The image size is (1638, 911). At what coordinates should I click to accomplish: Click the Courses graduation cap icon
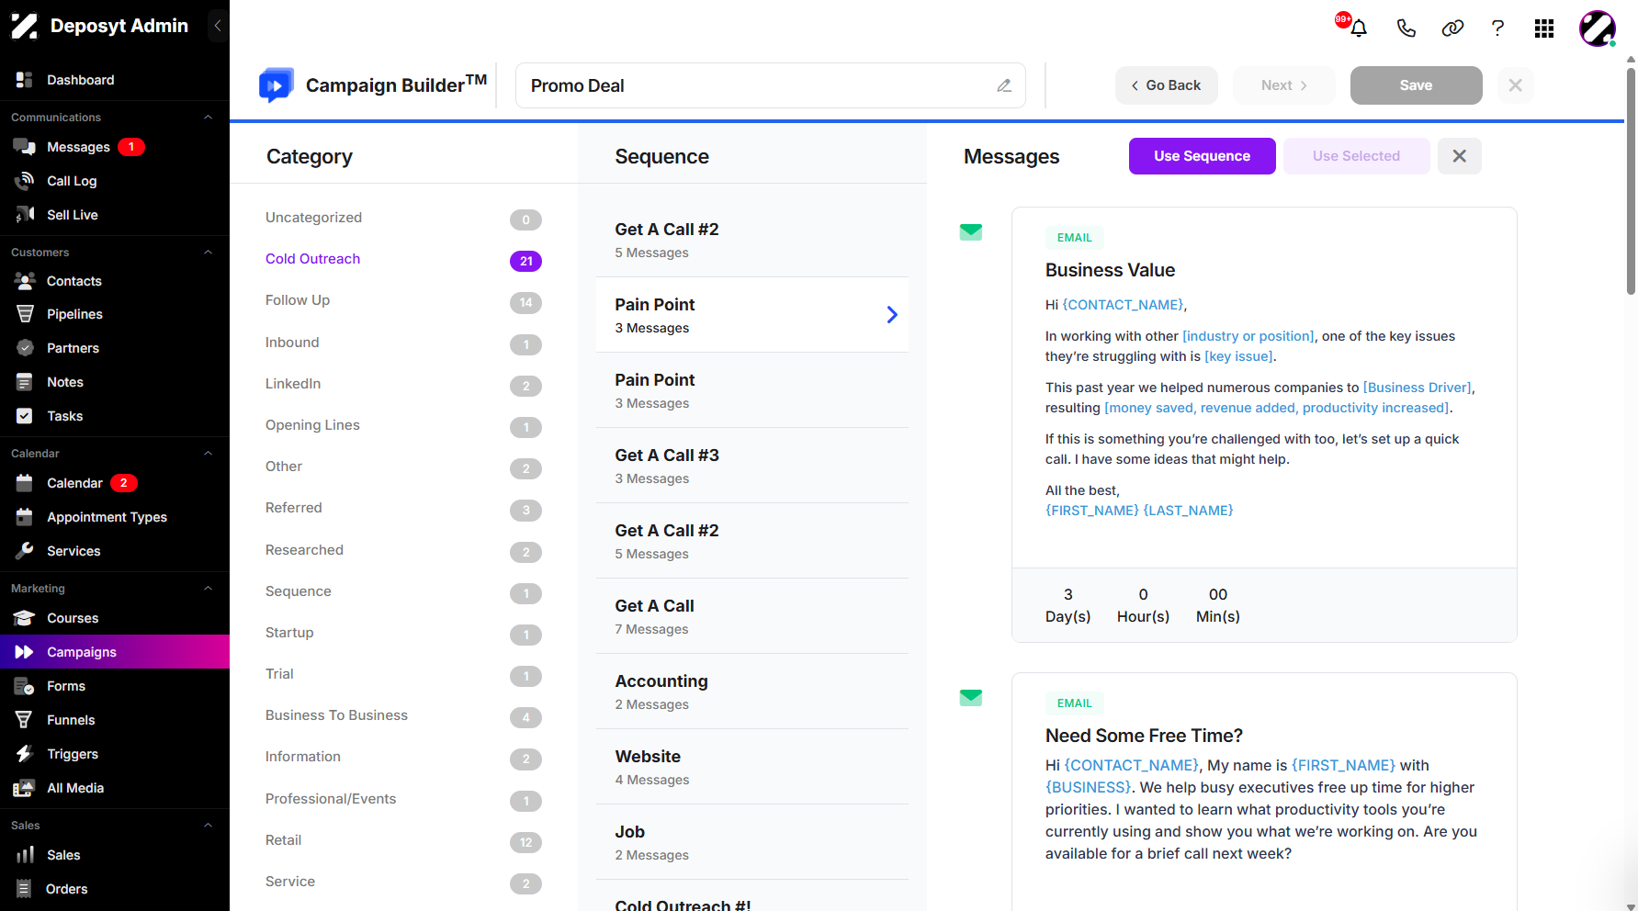point(25,618)
